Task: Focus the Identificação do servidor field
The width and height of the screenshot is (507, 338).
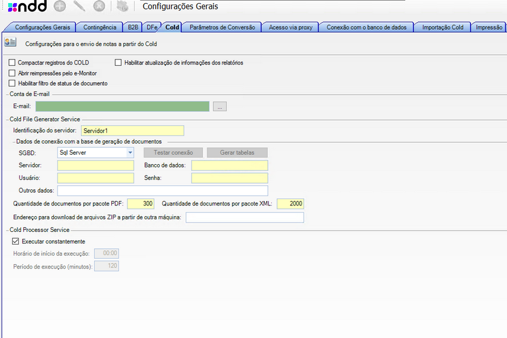Action: click(x=132, y=130)
